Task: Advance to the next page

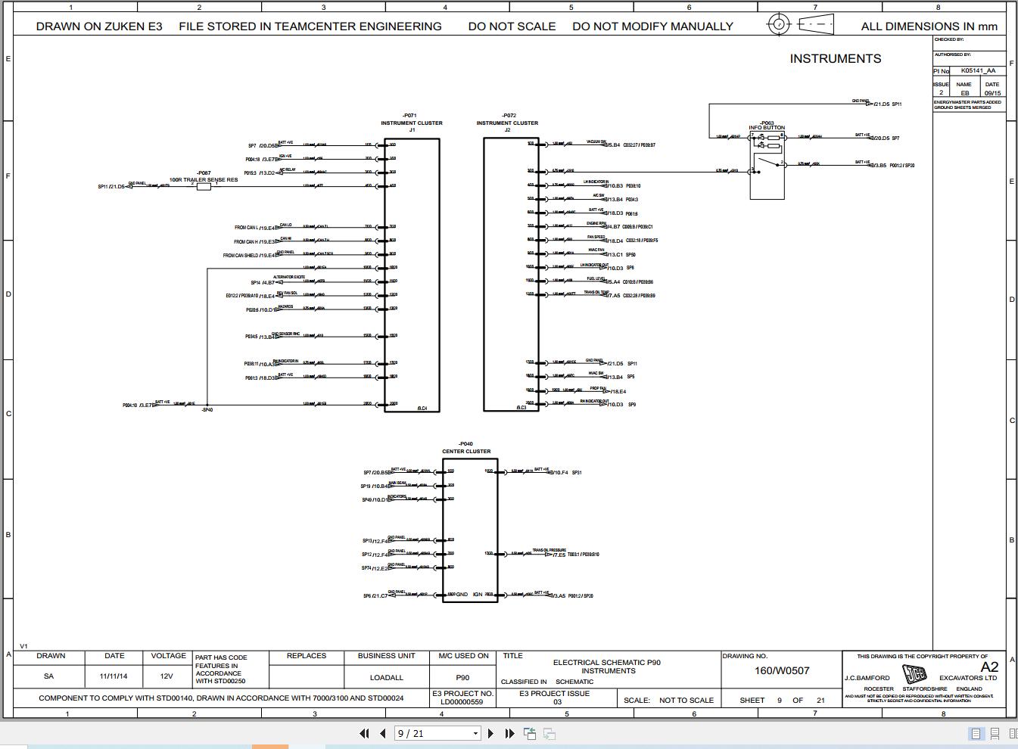Action: (490, 733)
